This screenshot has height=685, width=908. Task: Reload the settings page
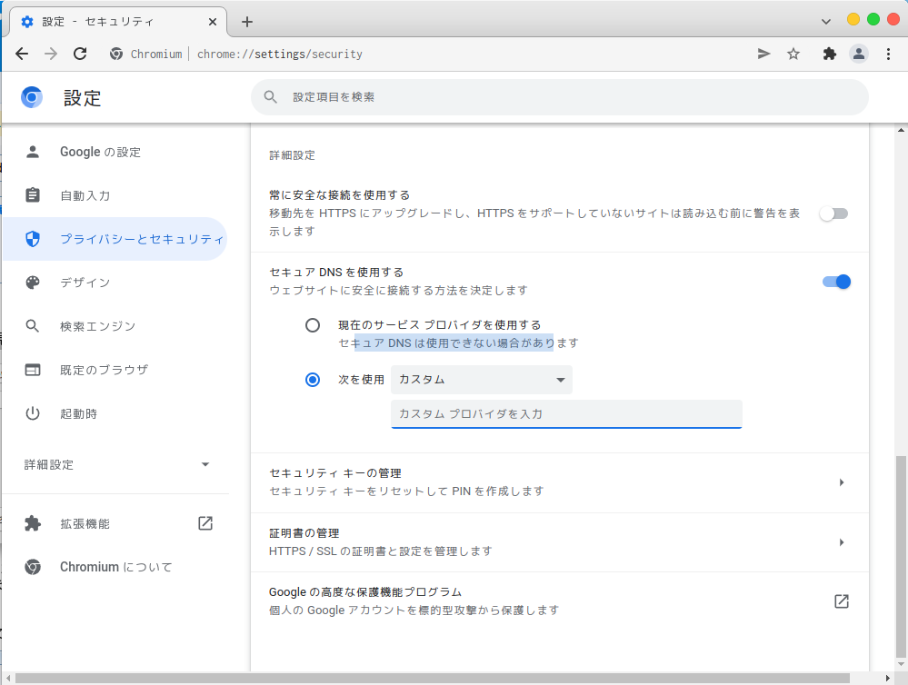(80, 54)
